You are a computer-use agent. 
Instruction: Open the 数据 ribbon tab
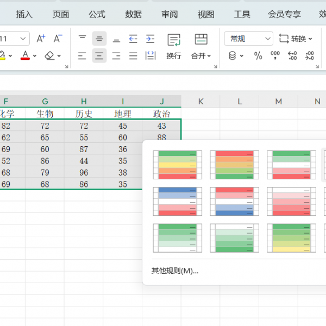tap(133, 14)
